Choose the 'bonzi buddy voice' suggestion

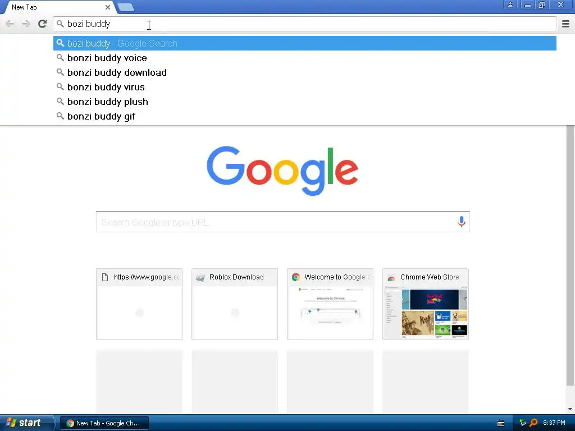click(305, 58)
